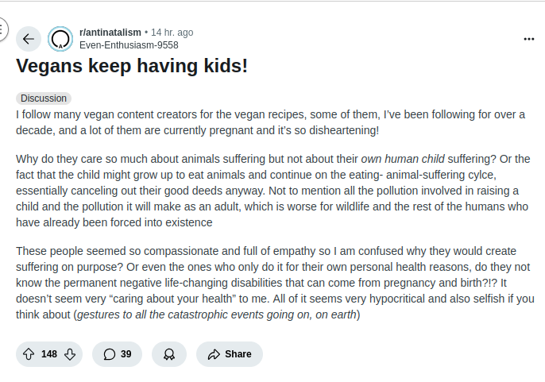Click the "14 hr. ago" timestamp
Image resolution: width=545 pixels, height=382 pixels.
click(x=172, y=33)
